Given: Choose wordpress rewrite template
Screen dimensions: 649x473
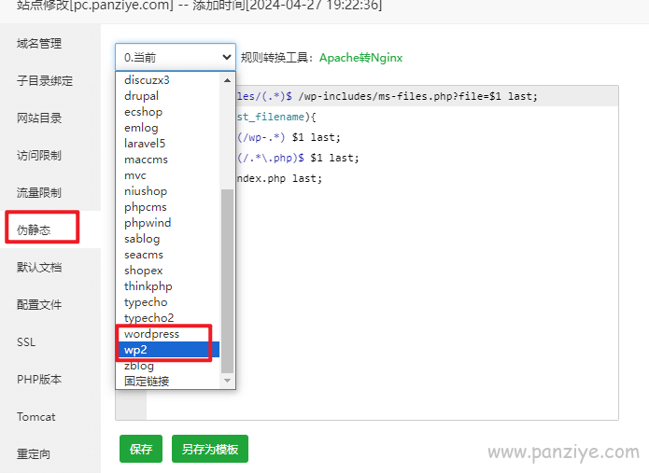Looking at the screenshot, I should point(168,334).
